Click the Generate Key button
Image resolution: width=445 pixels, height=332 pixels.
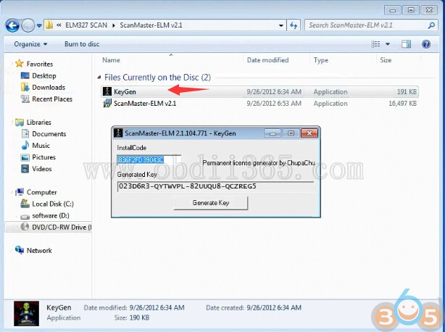tap(211, 203)
